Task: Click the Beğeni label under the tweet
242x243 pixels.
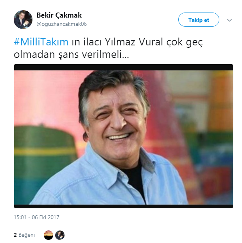Action: (27, 235)
